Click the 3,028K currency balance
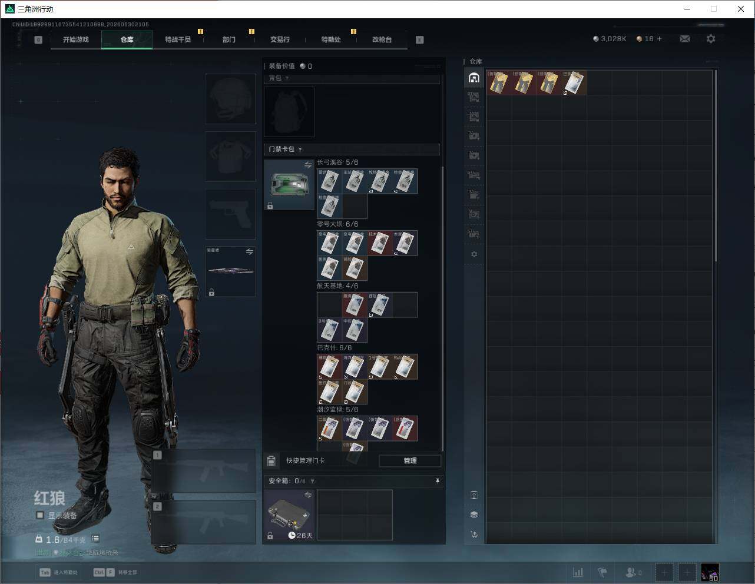This screenshot has height=584, width=755. (610, 39)
